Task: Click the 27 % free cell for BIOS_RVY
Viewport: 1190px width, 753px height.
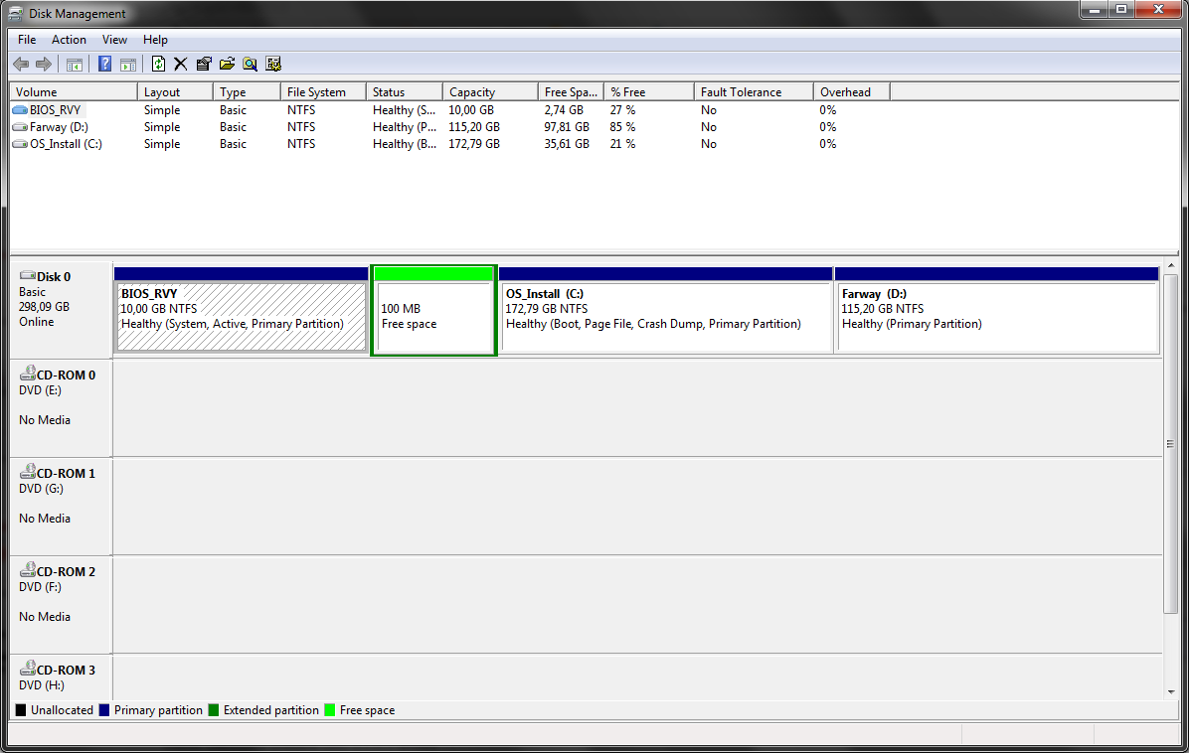Action: pos(623,110)
